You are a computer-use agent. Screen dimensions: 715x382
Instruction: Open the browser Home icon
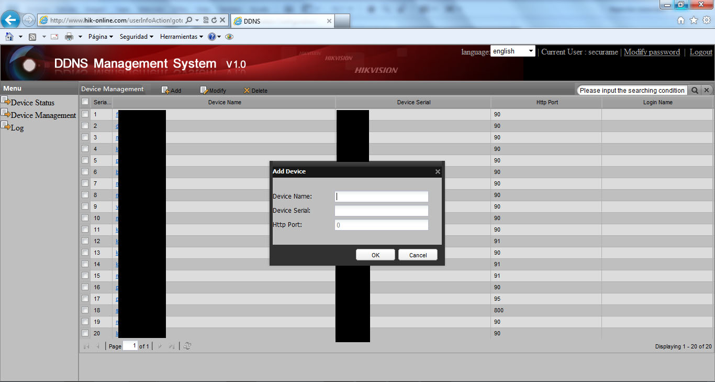click(x=9, y=37)
